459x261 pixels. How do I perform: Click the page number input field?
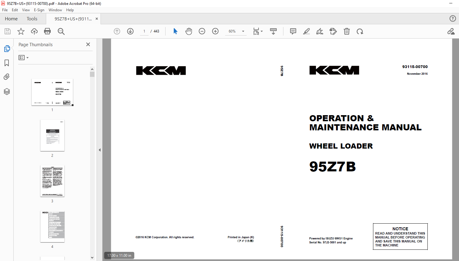pyautogui.click(x=144, y=31)
